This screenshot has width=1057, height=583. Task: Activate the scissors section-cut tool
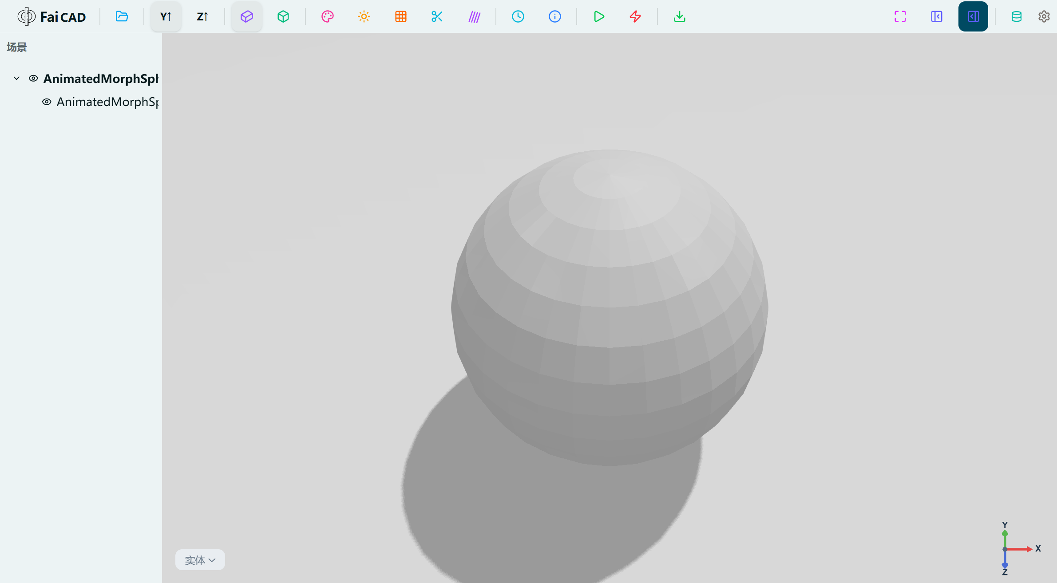click(x=437, y=16)
